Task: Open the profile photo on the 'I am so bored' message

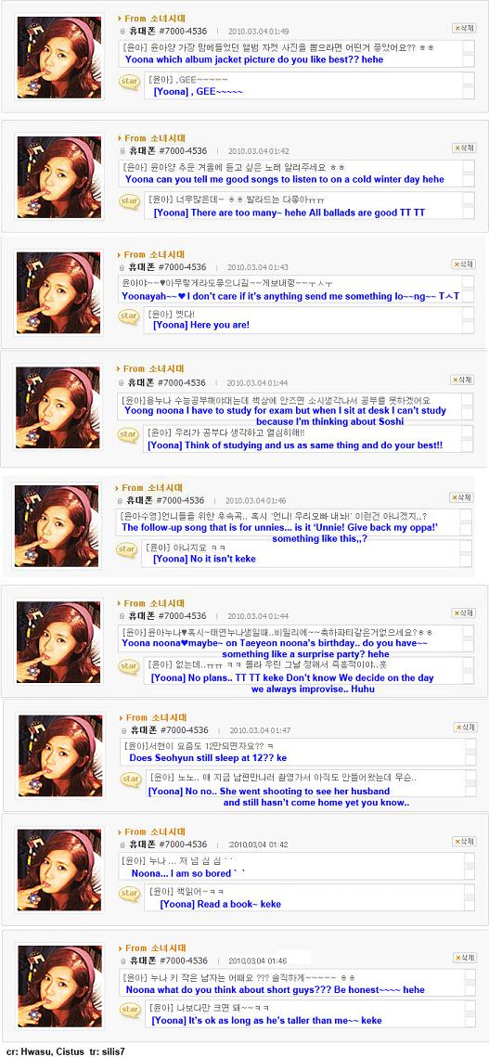Action: pos(59,870)
